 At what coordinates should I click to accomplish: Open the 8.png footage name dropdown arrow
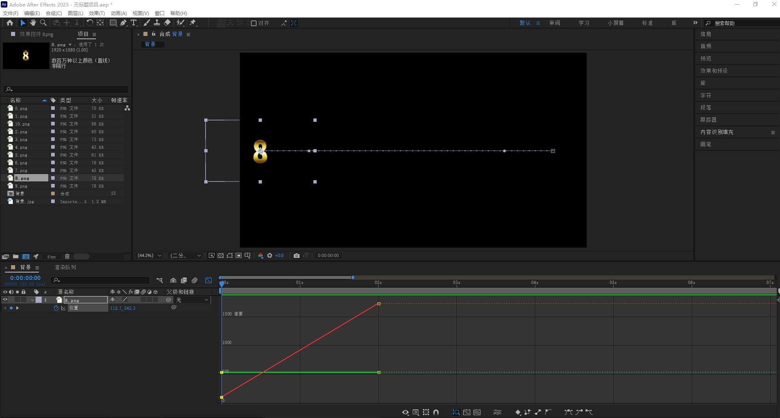point(70,45)
